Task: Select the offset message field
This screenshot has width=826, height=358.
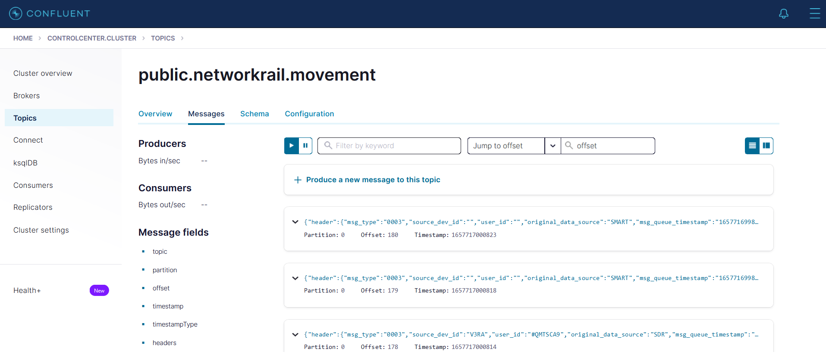Action: (x=161, y=288)
